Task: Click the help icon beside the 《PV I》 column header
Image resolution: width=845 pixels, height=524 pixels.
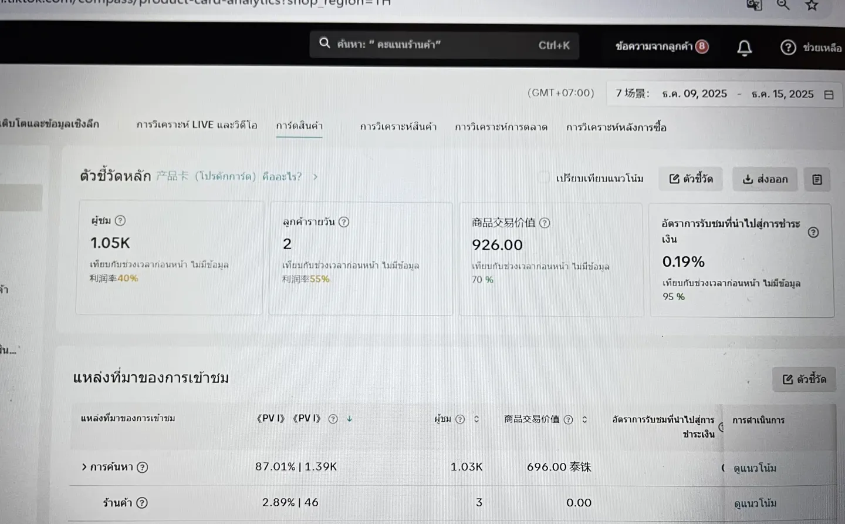Action: 333,419
